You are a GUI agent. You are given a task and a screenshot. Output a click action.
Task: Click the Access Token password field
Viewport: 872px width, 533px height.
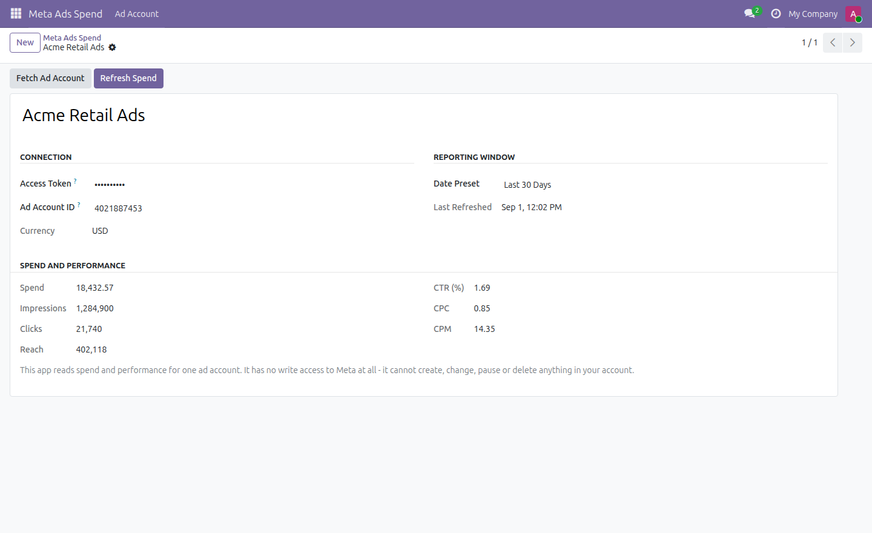point(253,184)
